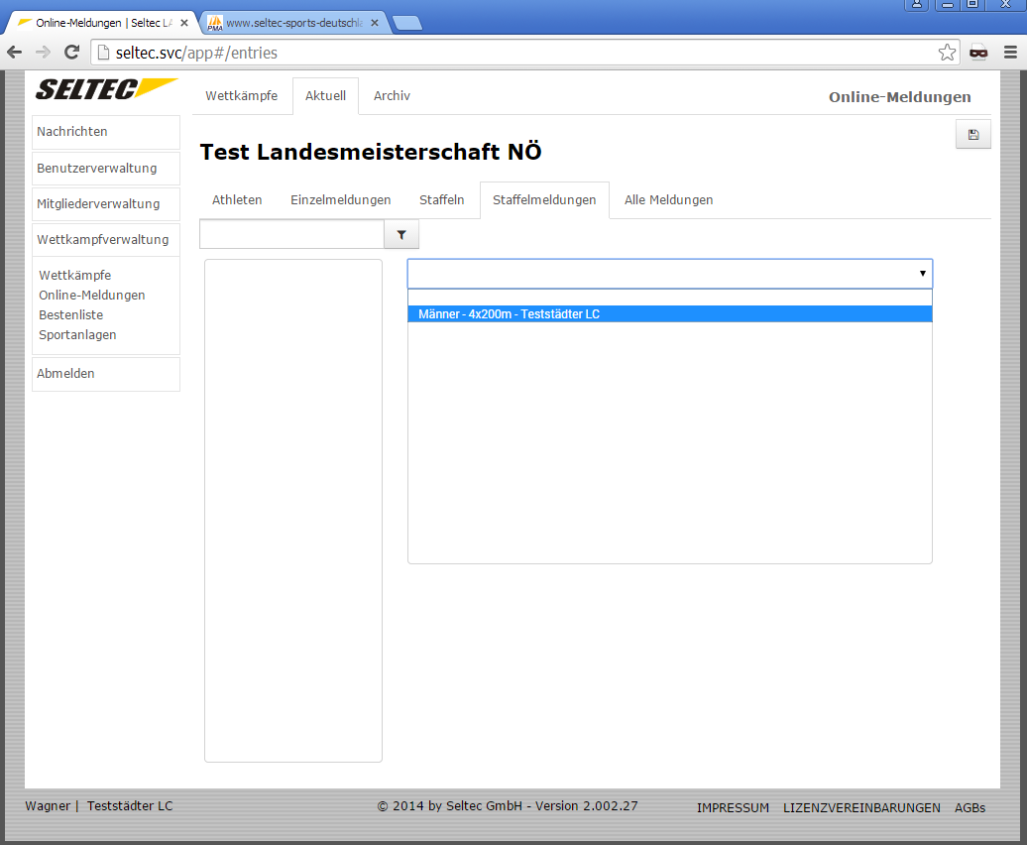
Task: Open the Archiv tab
Action: [x=392, y=96]
